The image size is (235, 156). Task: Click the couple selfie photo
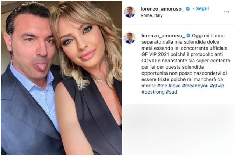(x=62, y=78)
